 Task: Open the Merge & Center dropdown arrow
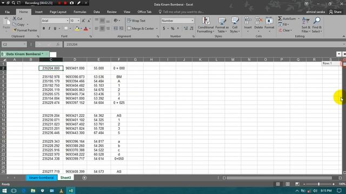pyautogui.click(x=157, y=29)
